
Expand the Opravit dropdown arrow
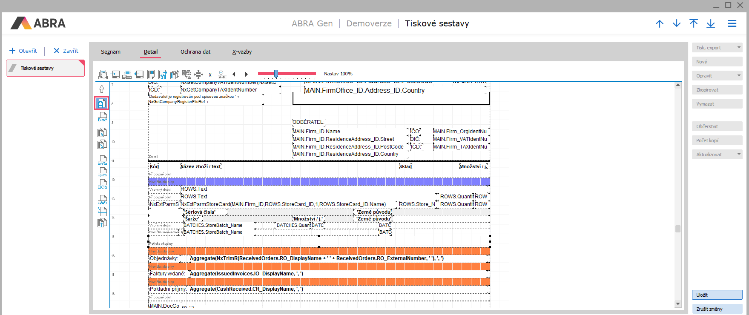(x=739, y=76)
